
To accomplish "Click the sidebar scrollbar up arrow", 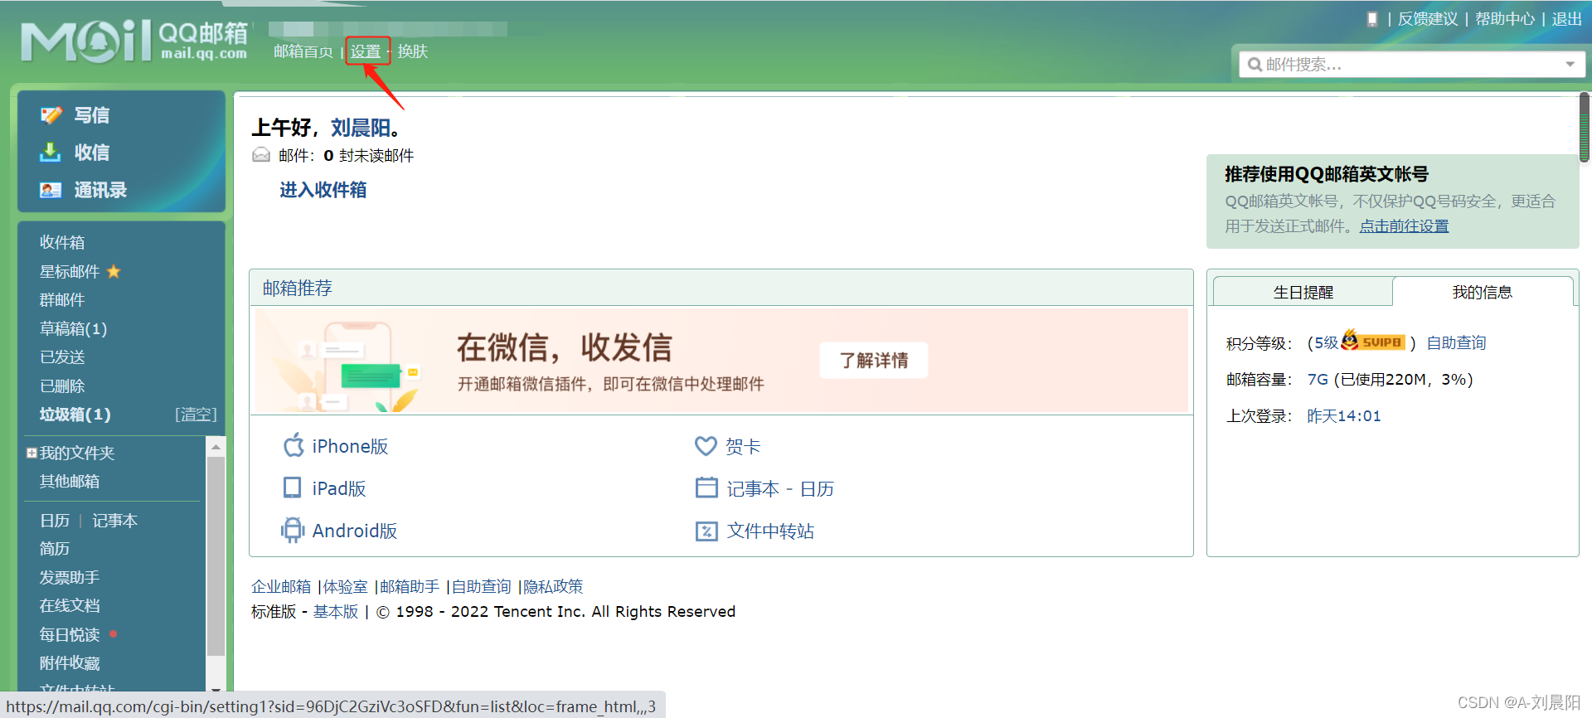I will coord(216,447).
